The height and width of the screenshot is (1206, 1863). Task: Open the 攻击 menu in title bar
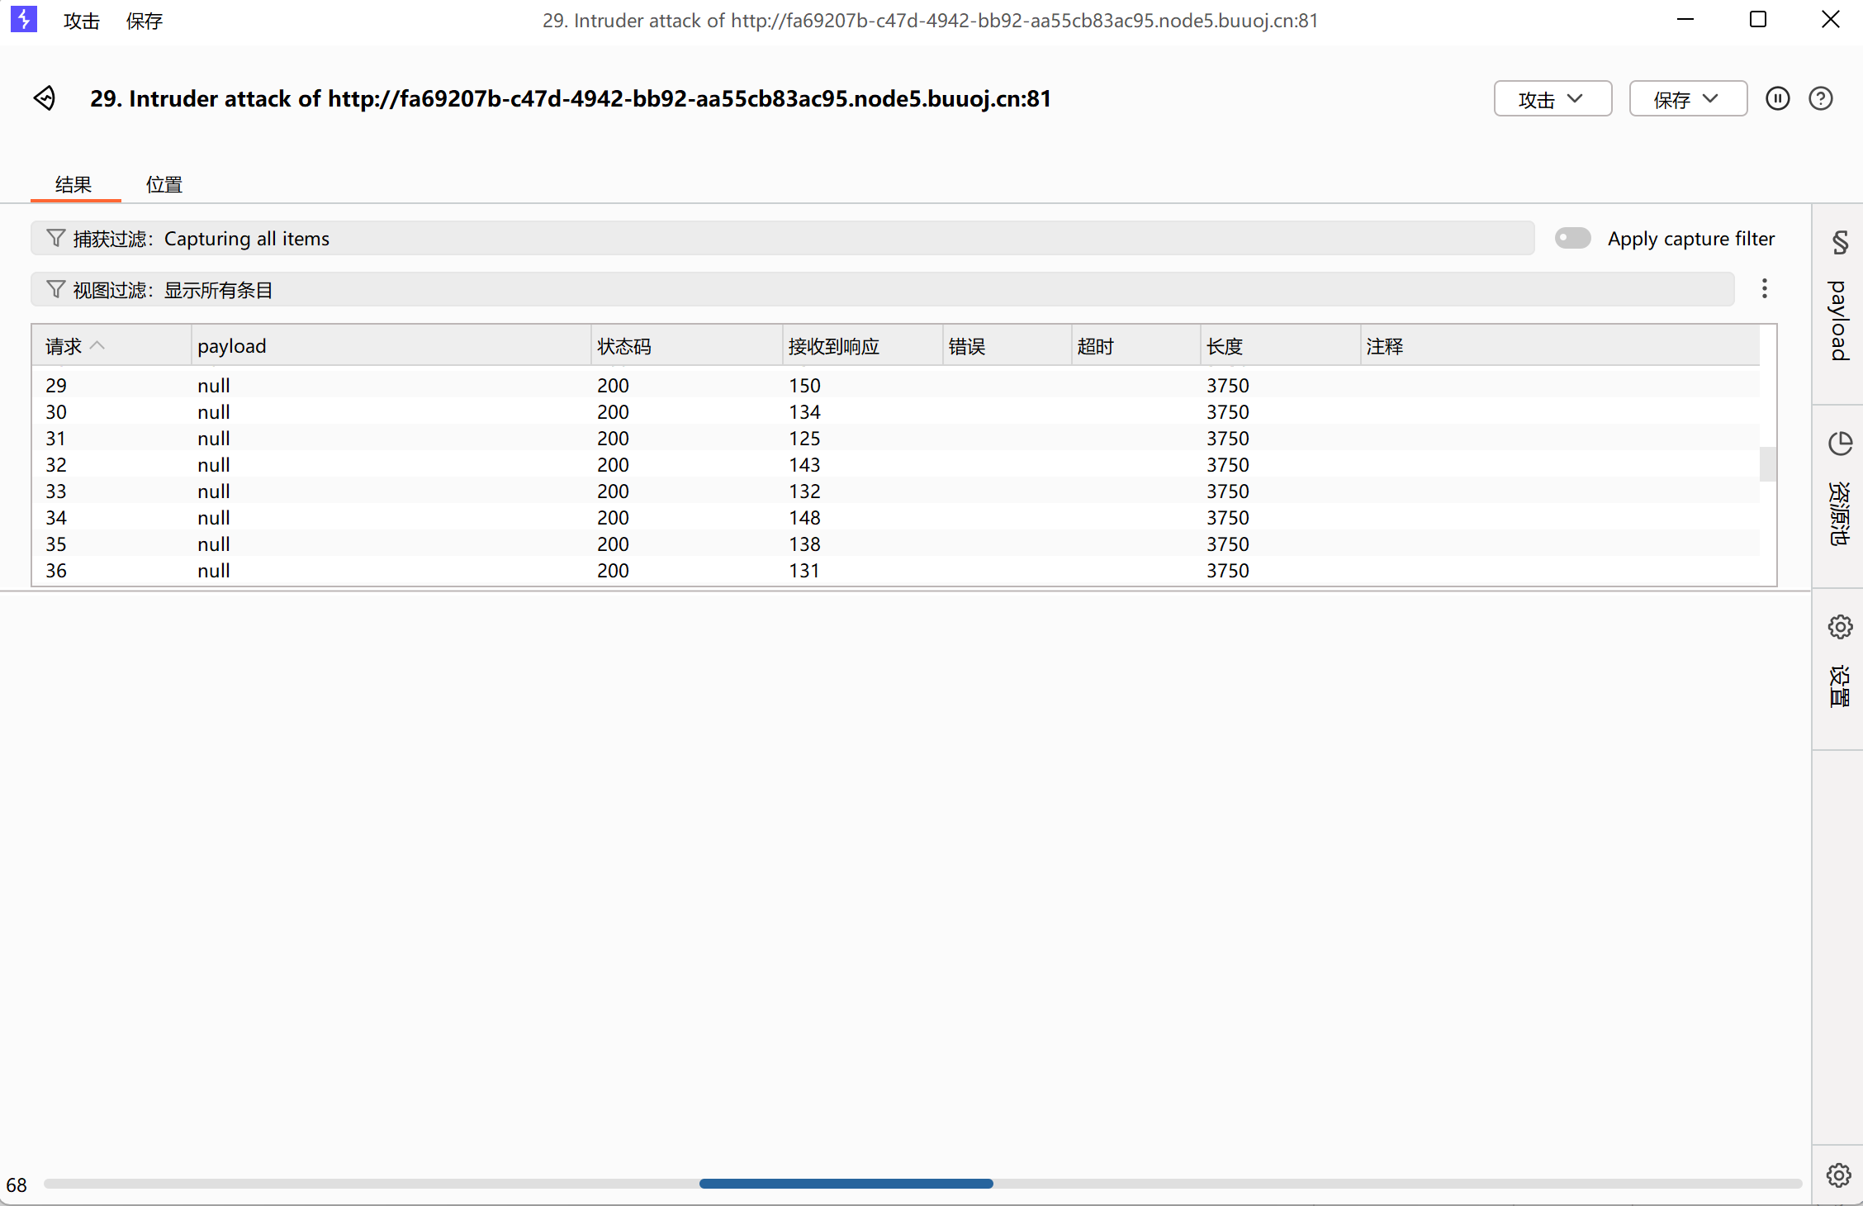[x=81, y=21]
